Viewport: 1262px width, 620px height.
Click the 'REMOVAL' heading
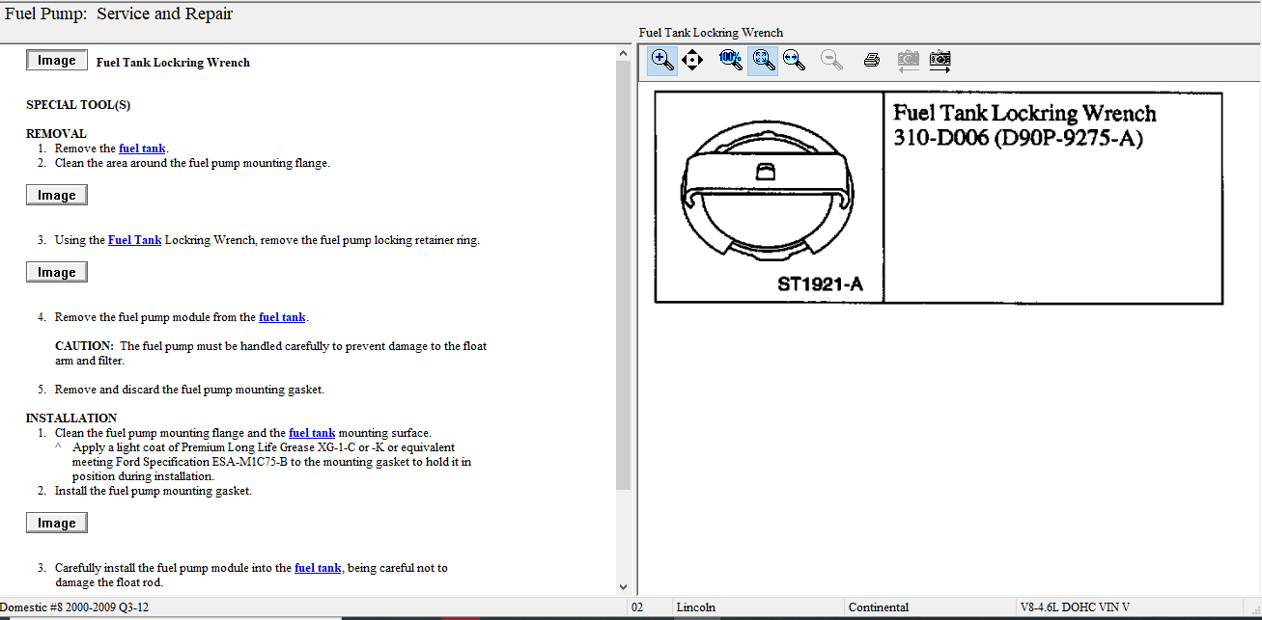click(56, 134)
